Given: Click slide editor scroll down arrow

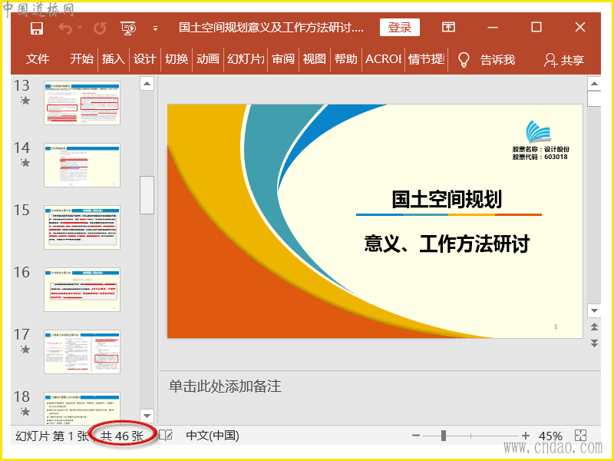Looking at the screenshot, I should (x=594, y=311).
